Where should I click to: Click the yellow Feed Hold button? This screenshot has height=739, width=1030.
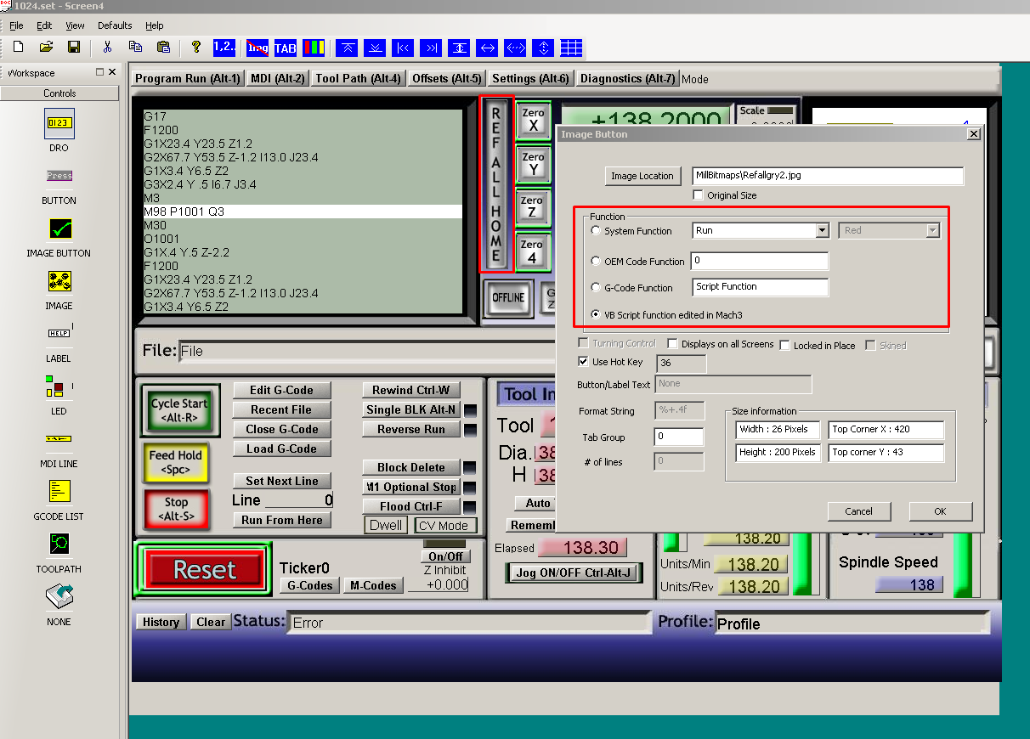[x=176, y=462]
